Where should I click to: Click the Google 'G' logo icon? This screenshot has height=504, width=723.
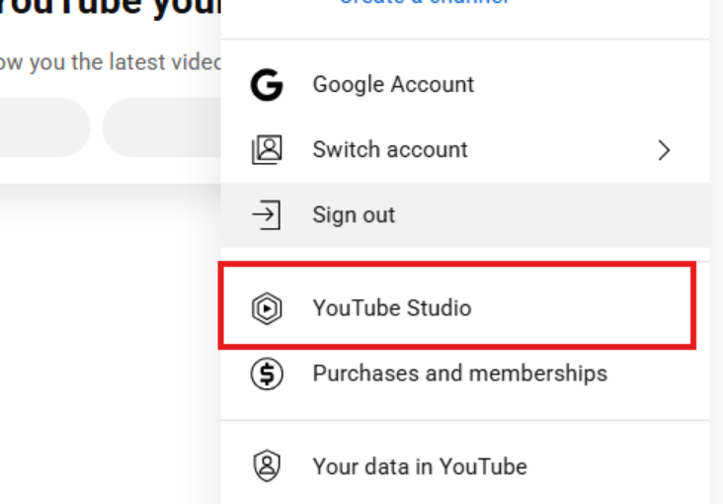267,85
